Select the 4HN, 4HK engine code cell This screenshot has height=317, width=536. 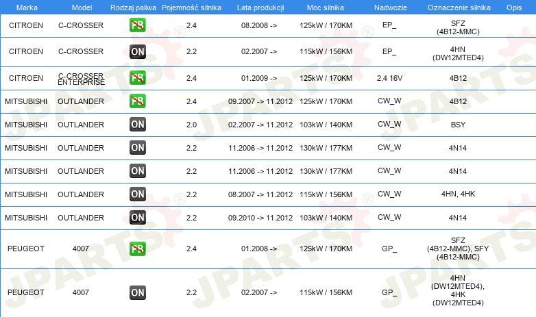pos(458,194)
